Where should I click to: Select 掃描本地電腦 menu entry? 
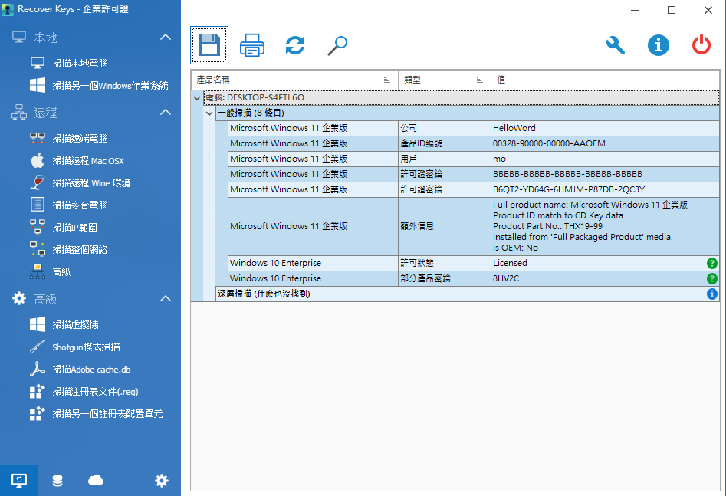point(80,63)
